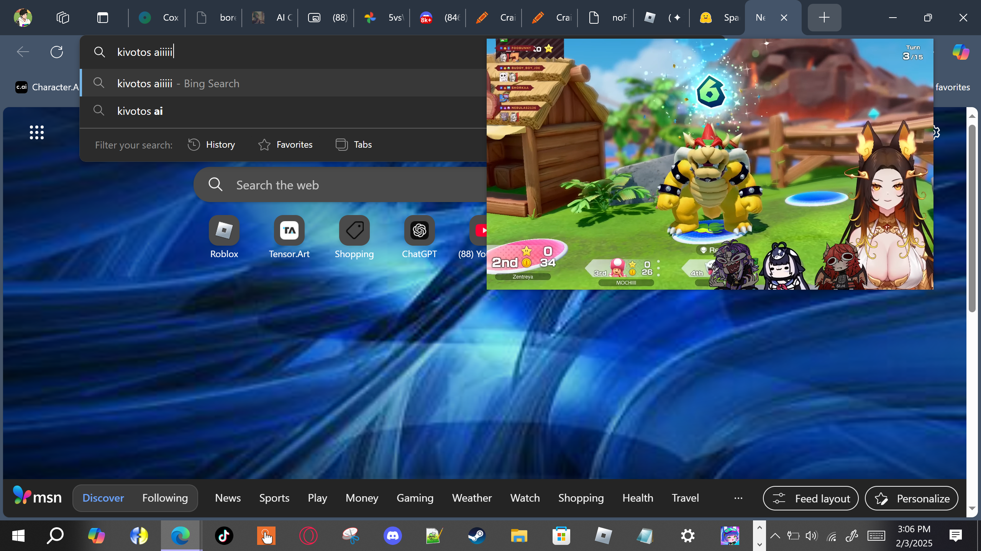Screen dimensions: 981x551
Task: Open the battery status tray icon
Action: [x=793, y=536]
